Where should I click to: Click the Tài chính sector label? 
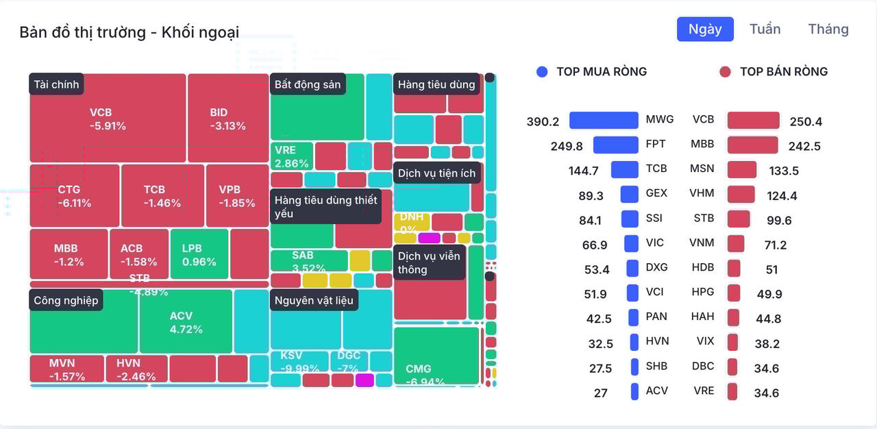[x=56, y=84]
